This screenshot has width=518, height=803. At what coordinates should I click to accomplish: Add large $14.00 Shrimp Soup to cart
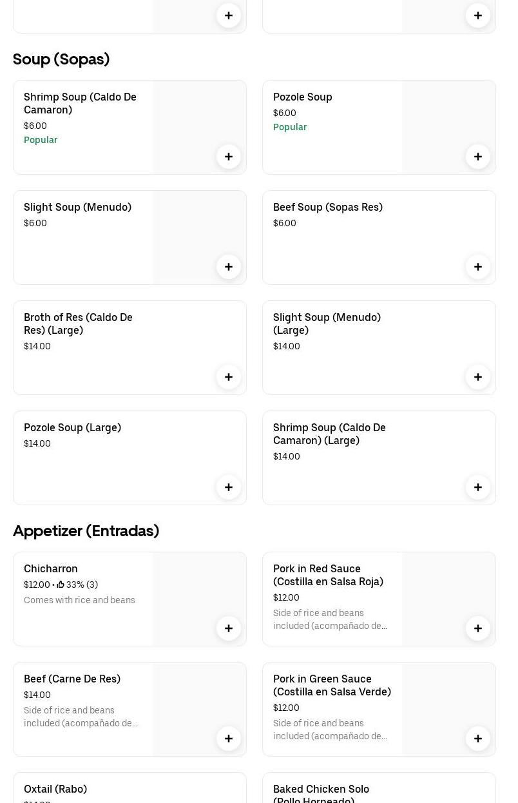point(478,487)
